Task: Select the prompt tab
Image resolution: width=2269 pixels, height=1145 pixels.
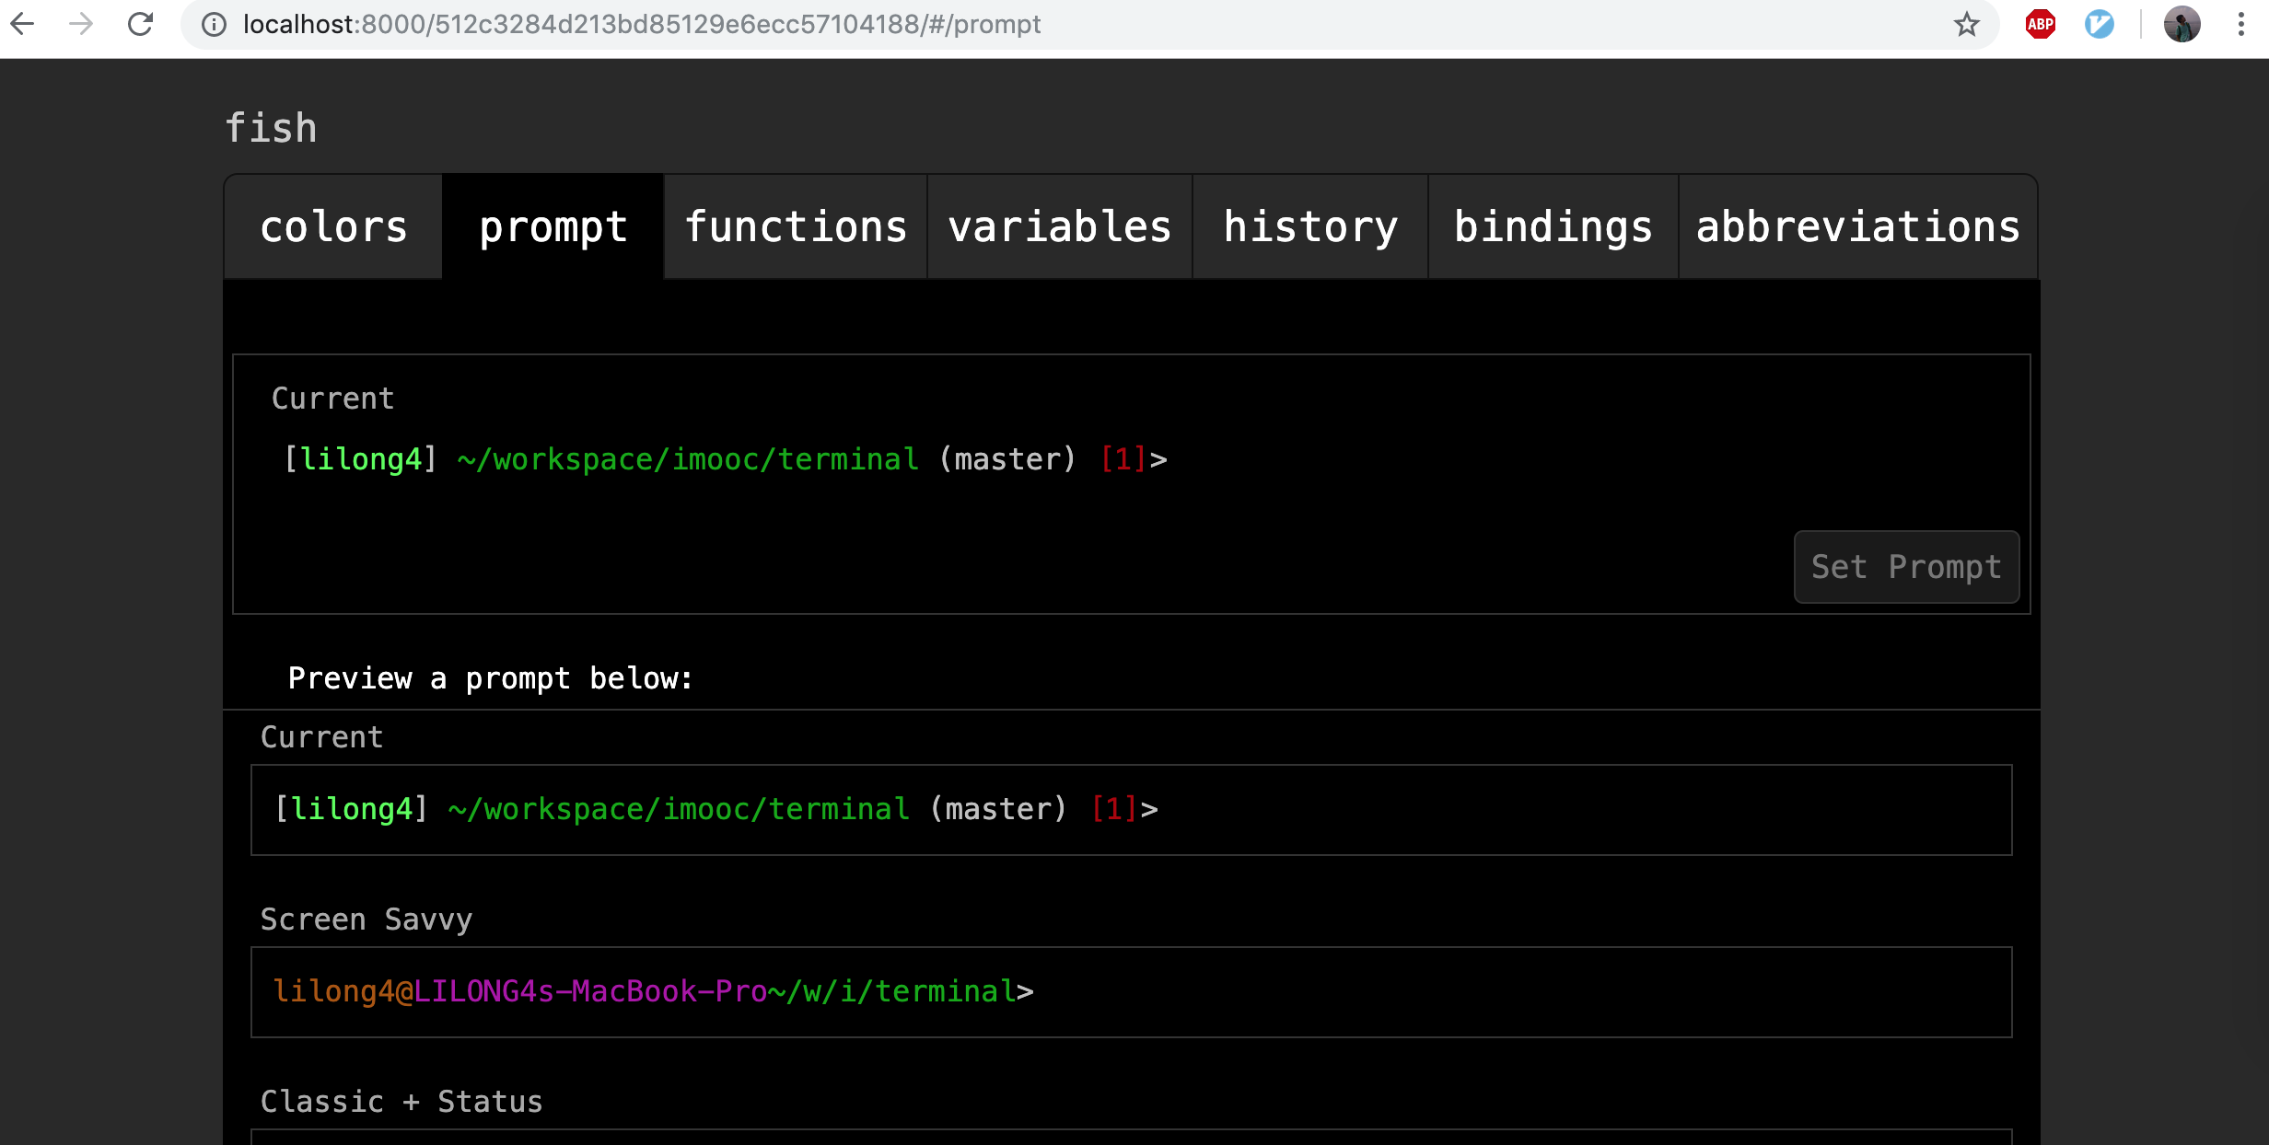Action: click(553, 227)
